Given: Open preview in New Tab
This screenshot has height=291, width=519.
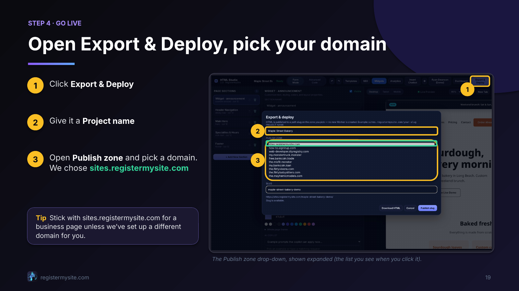Looking at the screenshot, I should pos(483,92).
